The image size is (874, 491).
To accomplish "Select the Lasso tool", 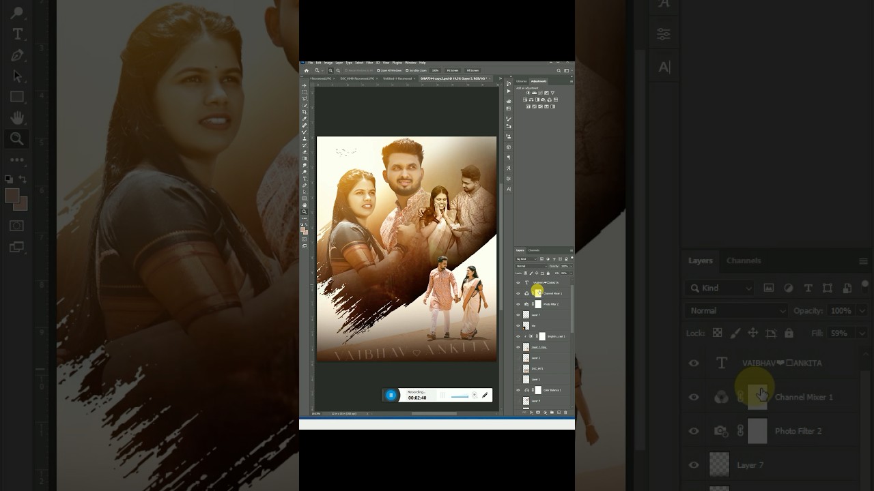I will (x=305, y=98).
